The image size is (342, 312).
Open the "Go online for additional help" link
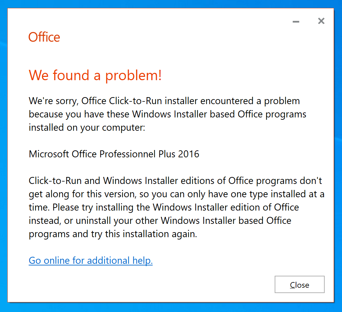coord(91,260)
